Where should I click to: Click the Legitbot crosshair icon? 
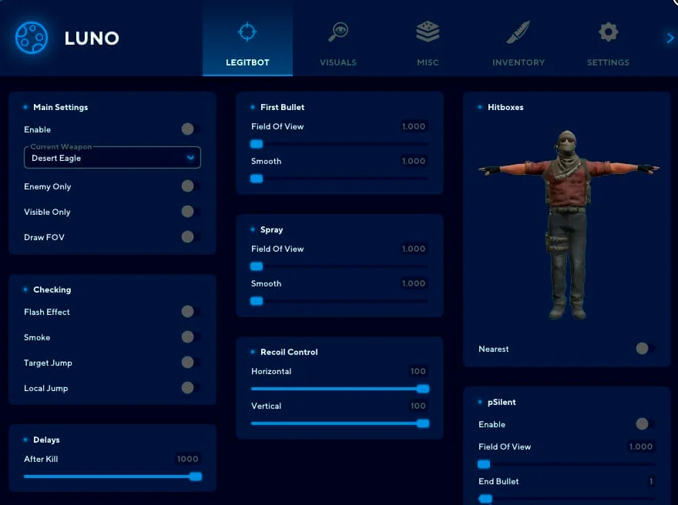pos(247,32)
